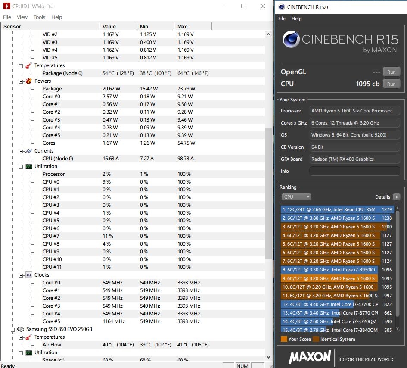The height and width of the screenshot is (368, 407).
Task: Collapse the CPU Temperatures tree node
Action: pos(21,66)
